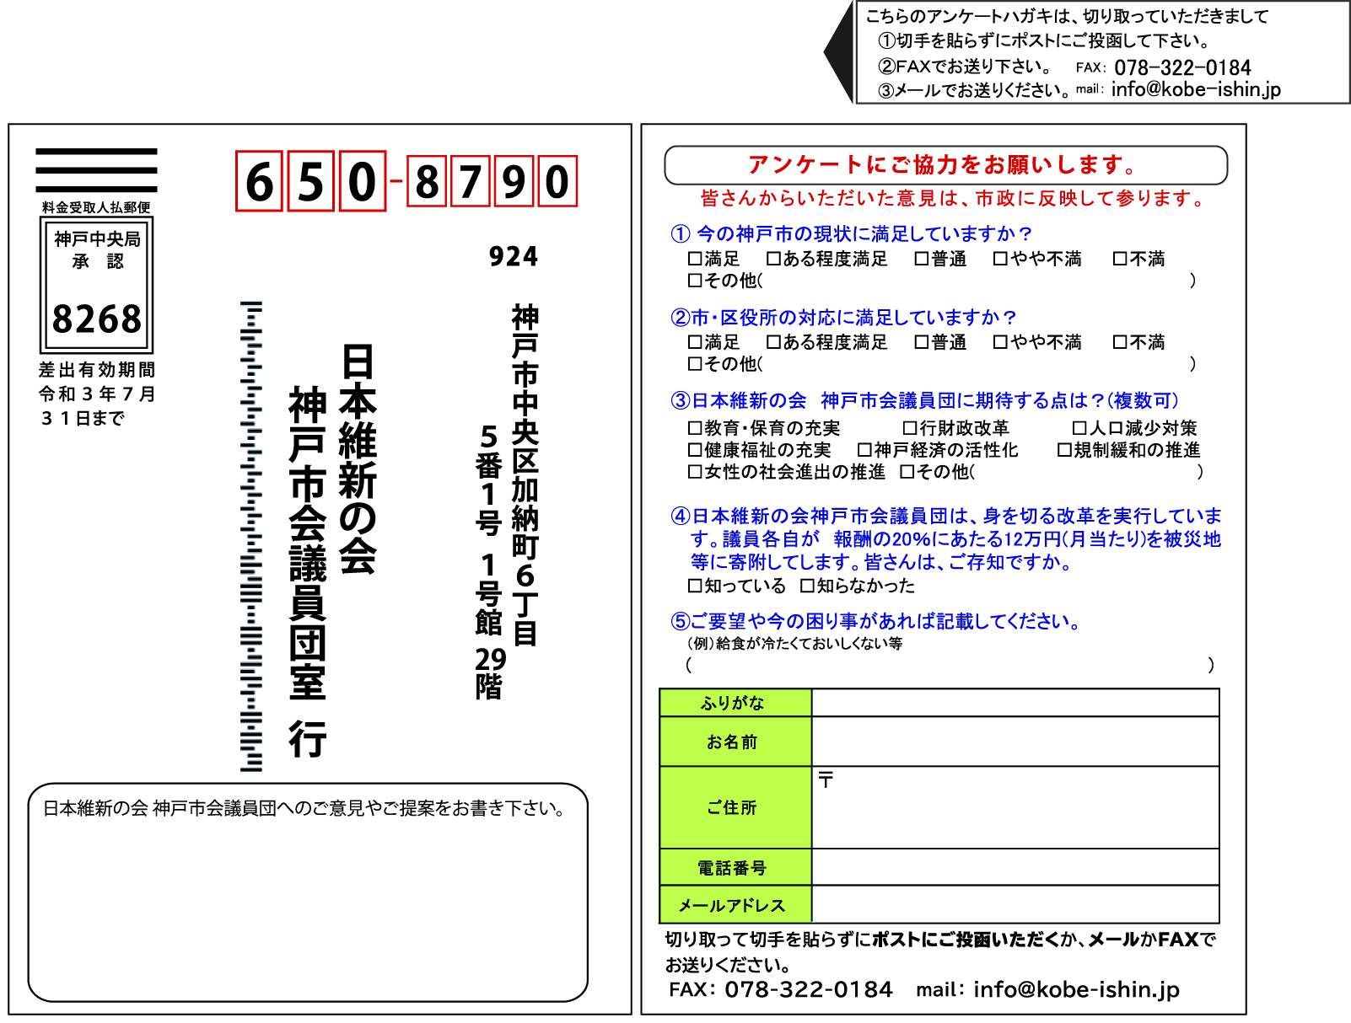Image resolution: width=1351 pixels, height=1023 pixels.
Task: Click the 差出有効期間 validity text
Action: [x=97, y=394]
